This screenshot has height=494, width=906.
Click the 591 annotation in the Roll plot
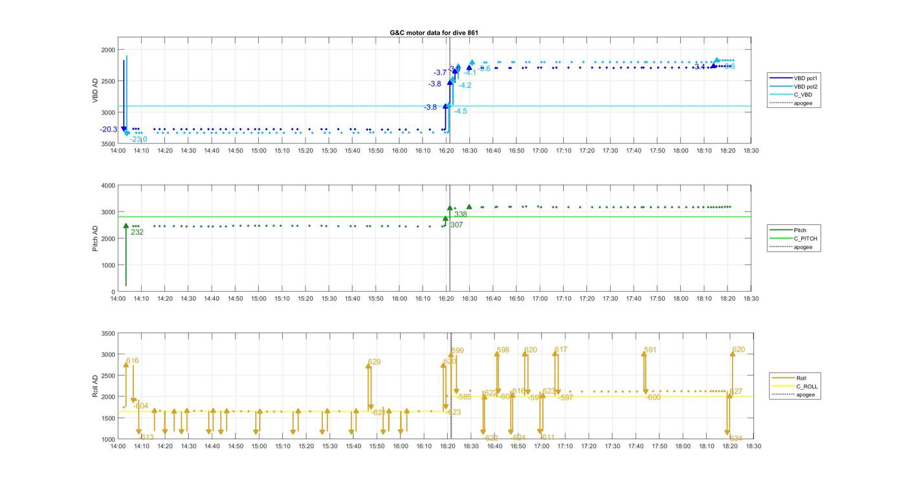click(x=650, y=350)
